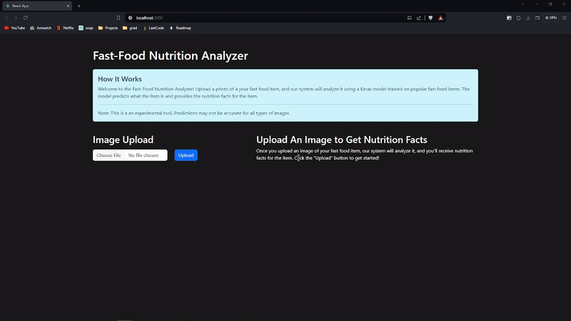This screenshot has height=321, width=571.
Task: Restore down the browser window
Action: pyautogui.click(x=550, y=4)
